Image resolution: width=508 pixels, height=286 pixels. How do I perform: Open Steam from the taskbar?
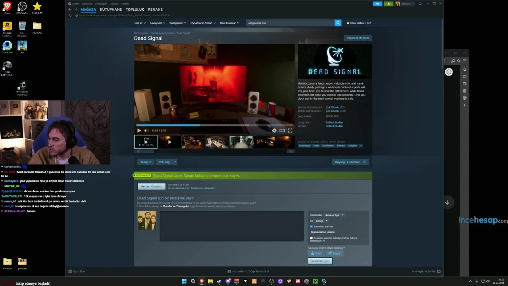click(219, 281)
